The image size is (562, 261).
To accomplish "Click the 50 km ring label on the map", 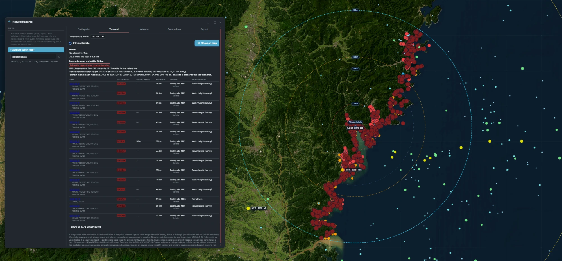I will point(355,10).
